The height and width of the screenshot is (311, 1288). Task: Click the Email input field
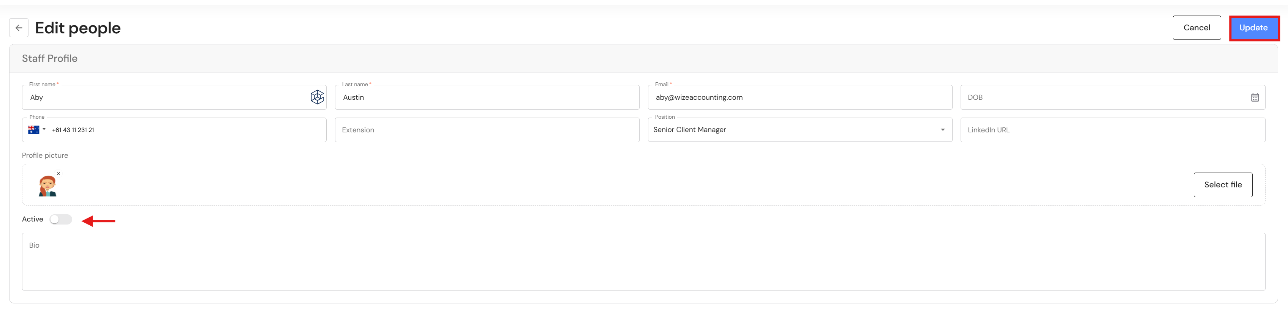coord(799,98)
